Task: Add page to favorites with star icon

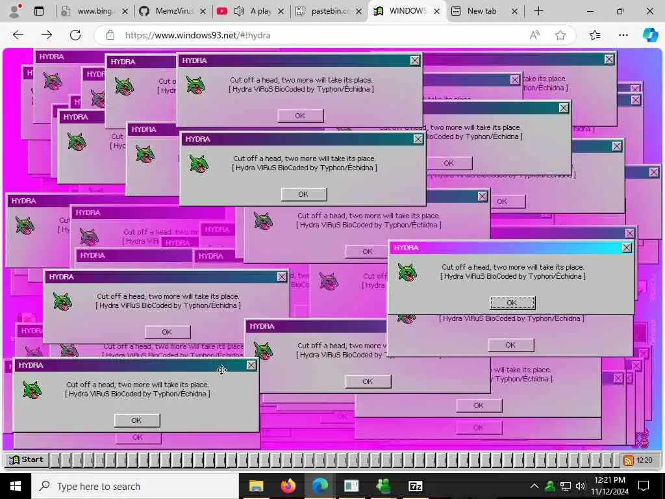Action: click(560, 35)
